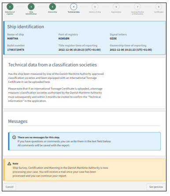Select port of registry KORSØR
Image resolution: width=170 pixels, height=196 pixels.
pyautogui.click(x=64, y=38)
